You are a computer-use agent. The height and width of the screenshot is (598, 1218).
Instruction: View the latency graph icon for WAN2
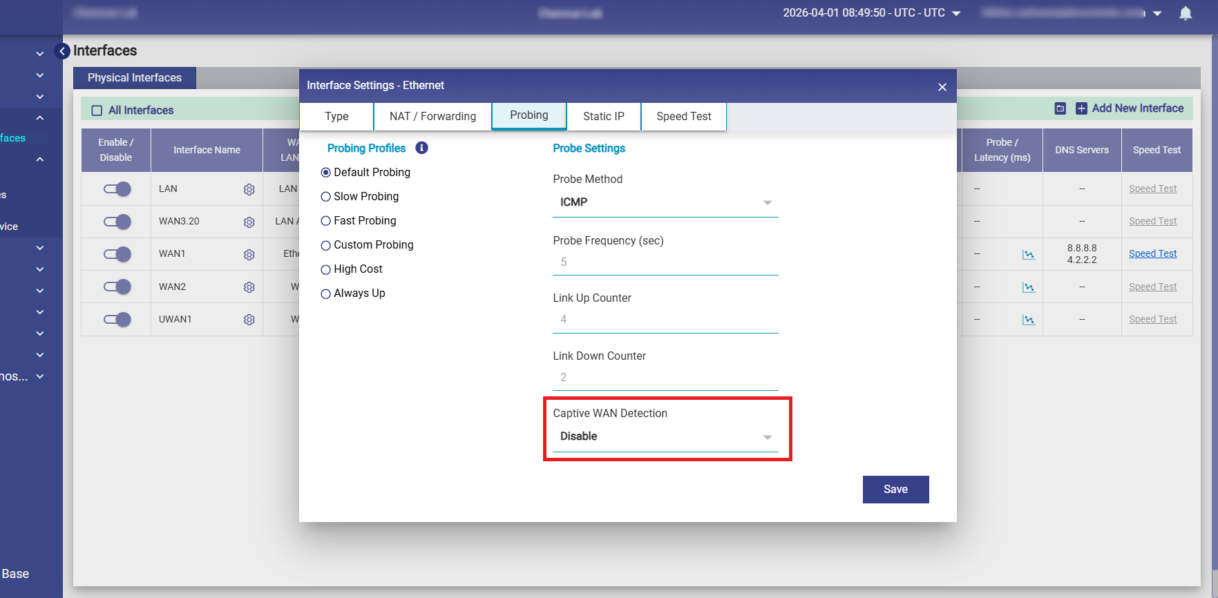(1029, 287)
